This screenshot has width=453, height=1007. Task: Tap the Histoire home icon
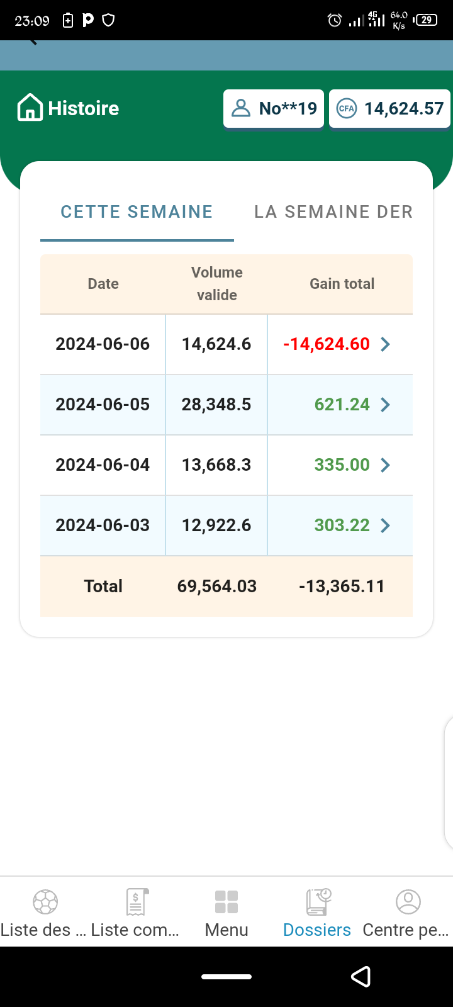[x=30, y=108]
